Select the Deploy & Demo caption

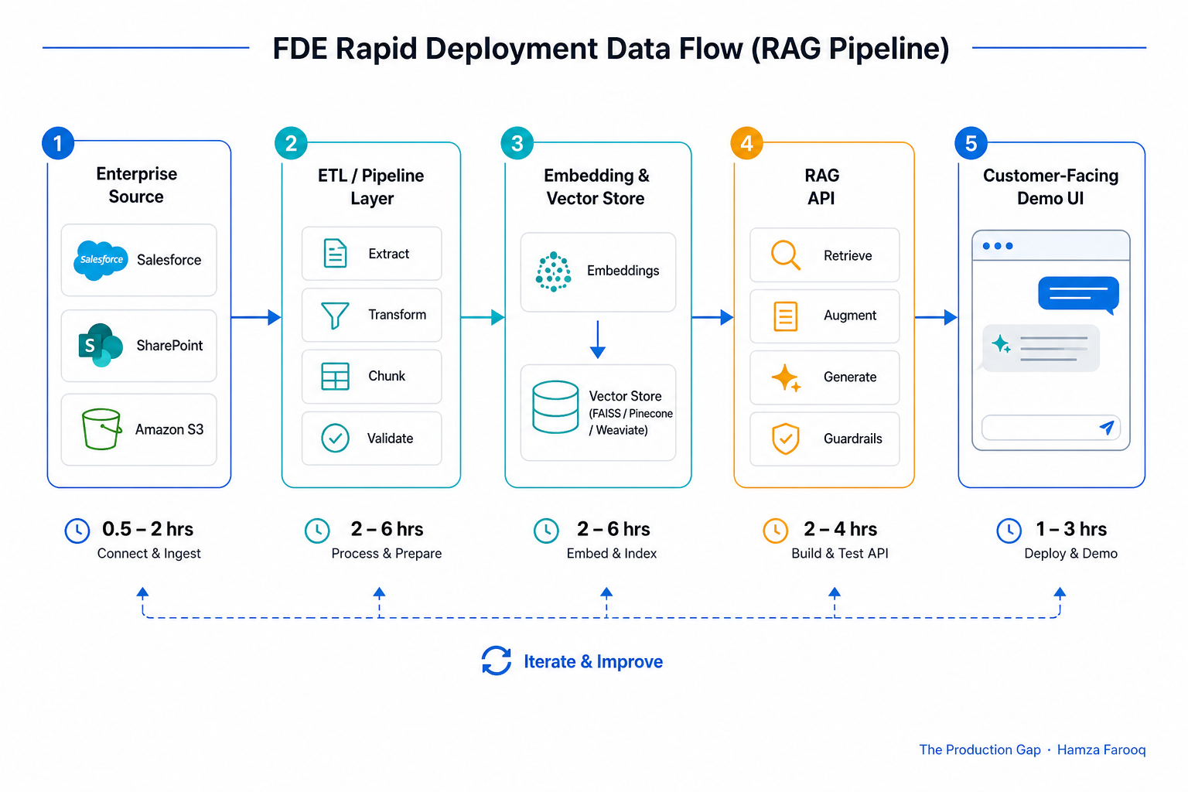1071,554
